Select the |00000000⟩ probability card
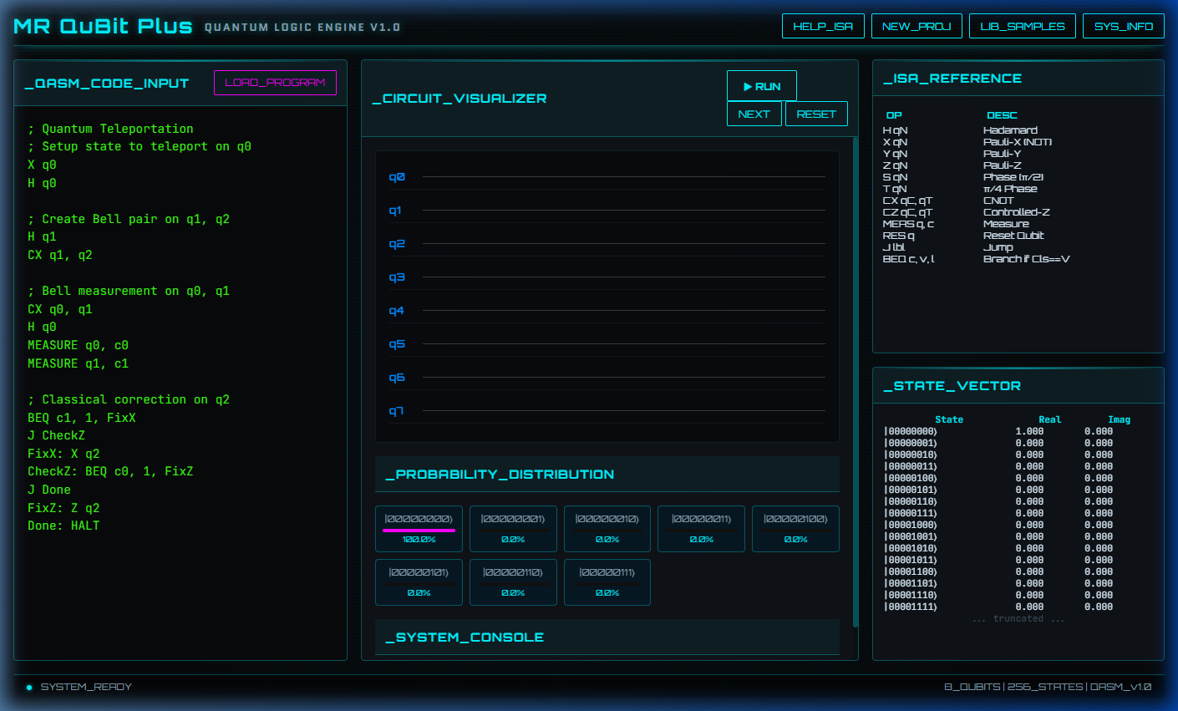This screenshot has width=1178, height=711. (419, 529)
